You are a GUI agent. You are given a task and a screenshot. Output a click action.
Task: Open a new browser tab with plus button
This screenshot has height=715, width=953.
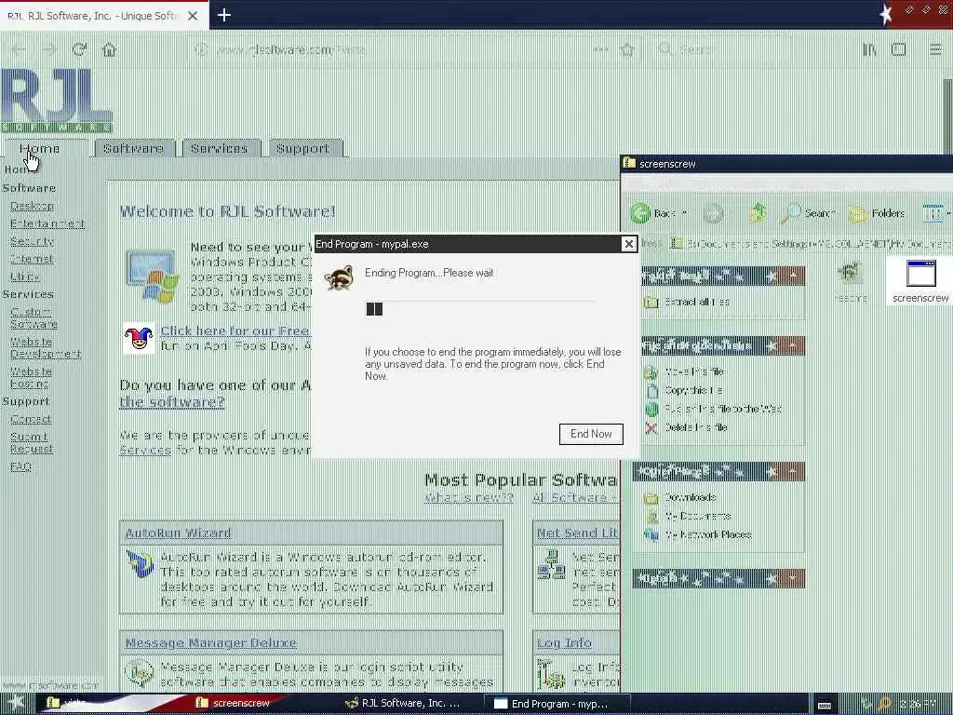[223, 15]
